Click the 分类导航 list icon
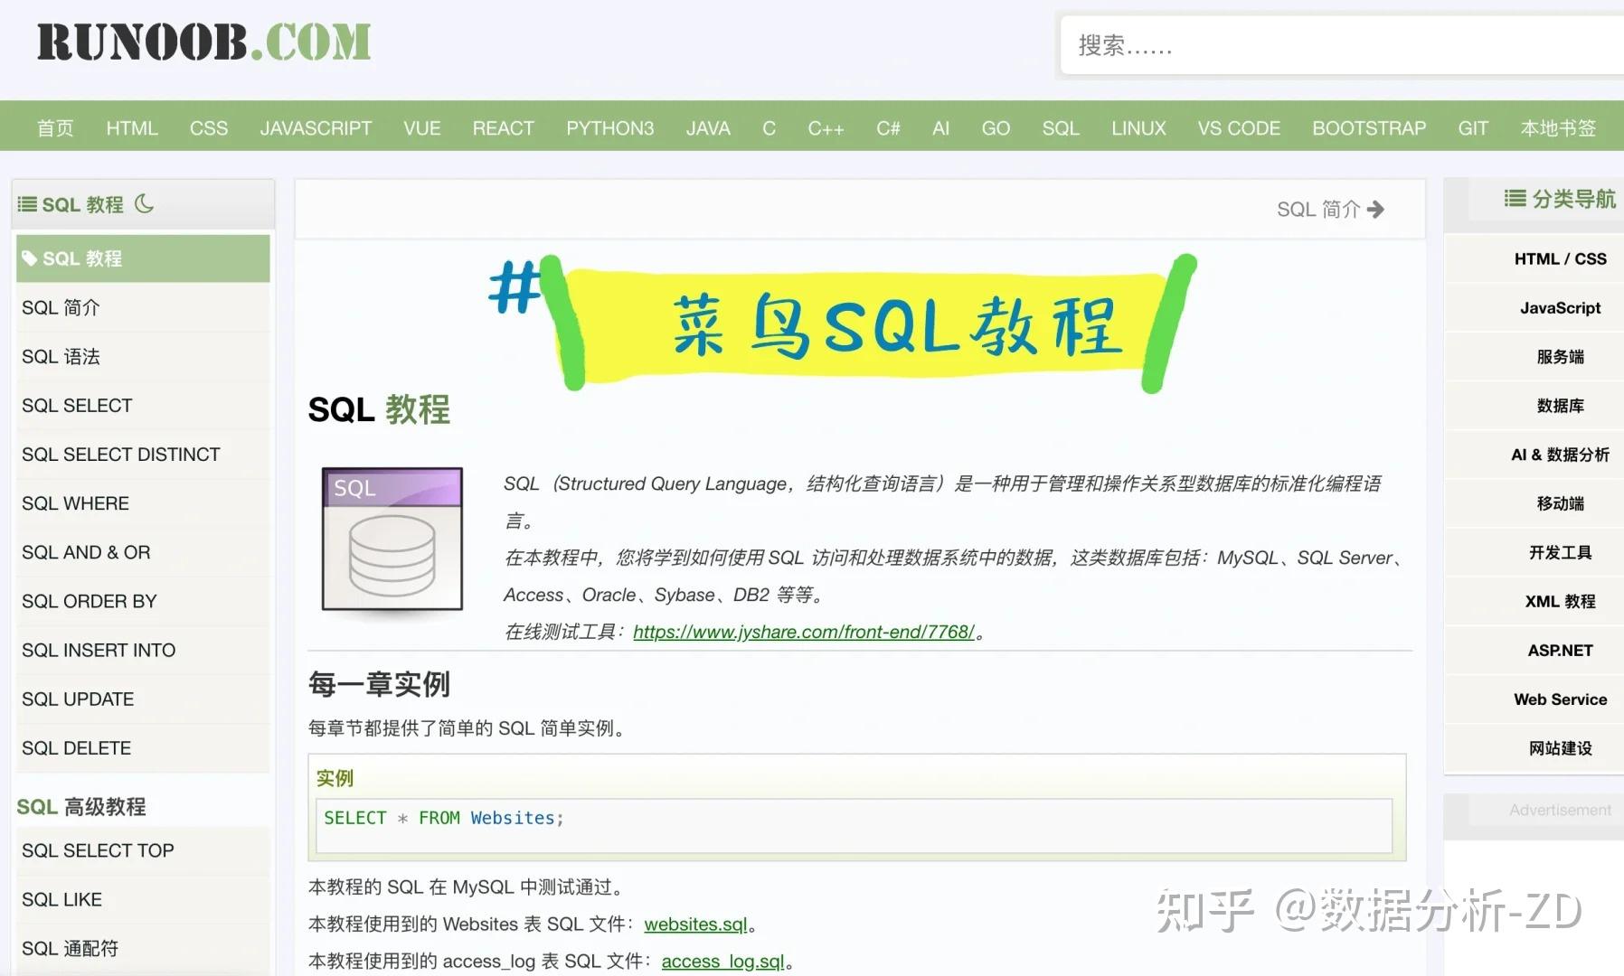Image resolution: width=1624 pixels, height=976 pixels. [1515, 199]
